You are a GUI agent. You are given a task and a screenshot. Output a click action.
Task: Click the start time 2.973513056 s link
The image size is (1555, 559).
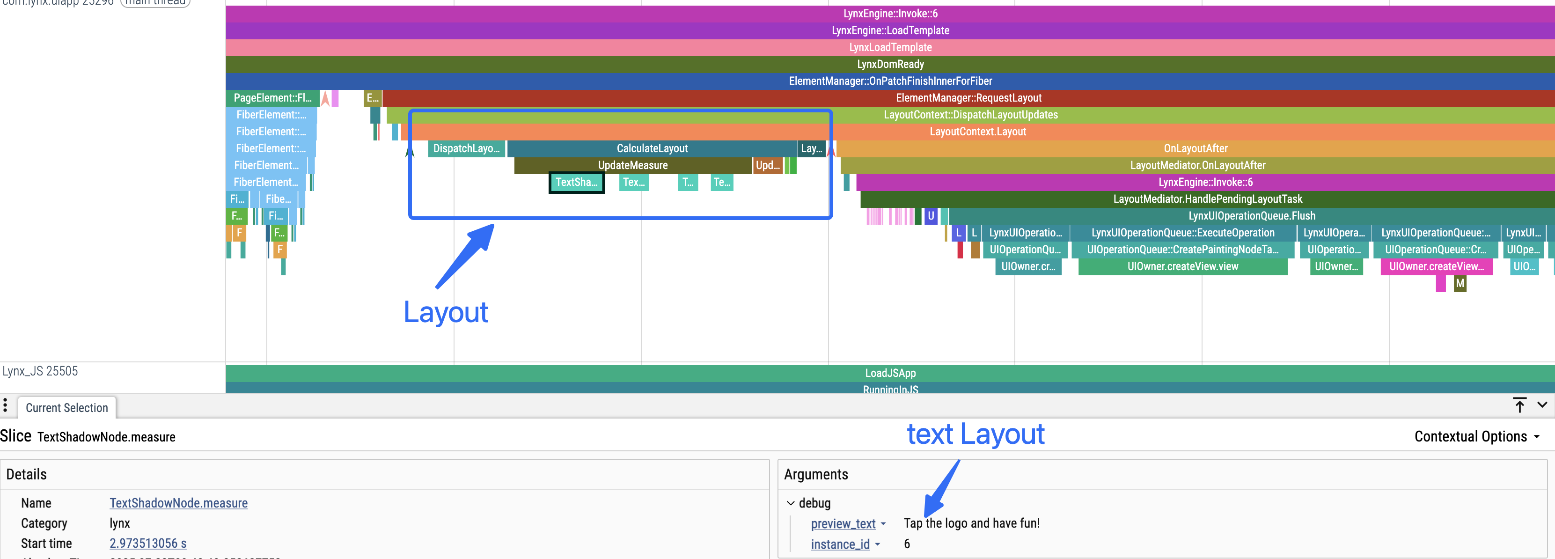coord(148,543)
